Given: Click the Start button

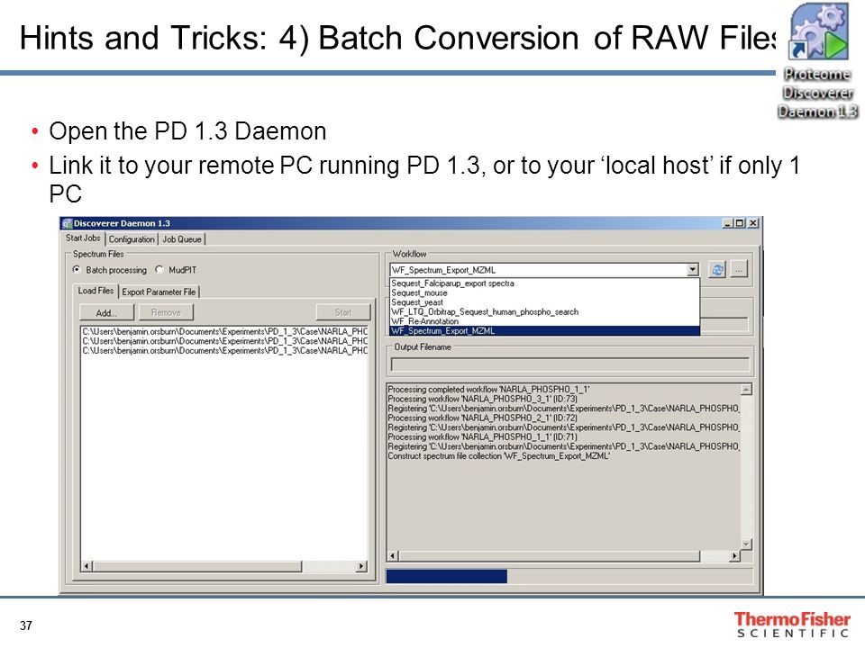Looking at the screenshot, I should coord(343,312).
